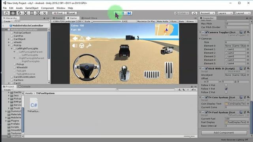Open the TNFuelSystem C# script file

[x=34, y=105]
